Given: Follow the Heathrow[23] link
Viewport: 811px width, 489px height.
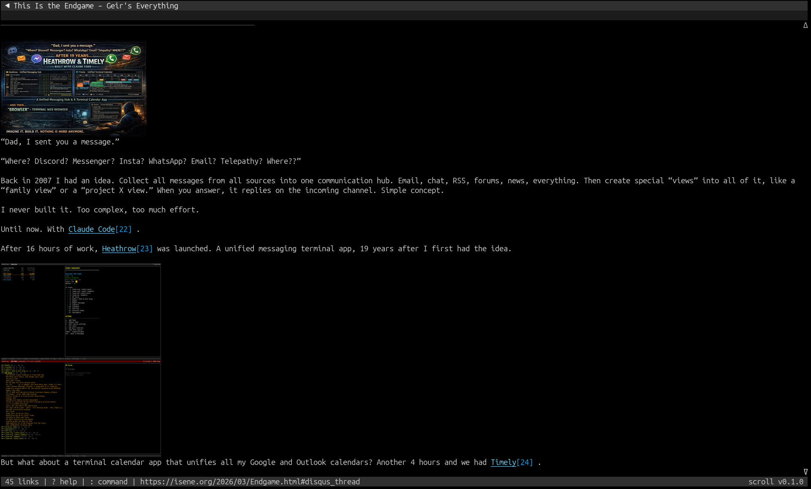Looking at the screenshot, I should click(128, 249).
